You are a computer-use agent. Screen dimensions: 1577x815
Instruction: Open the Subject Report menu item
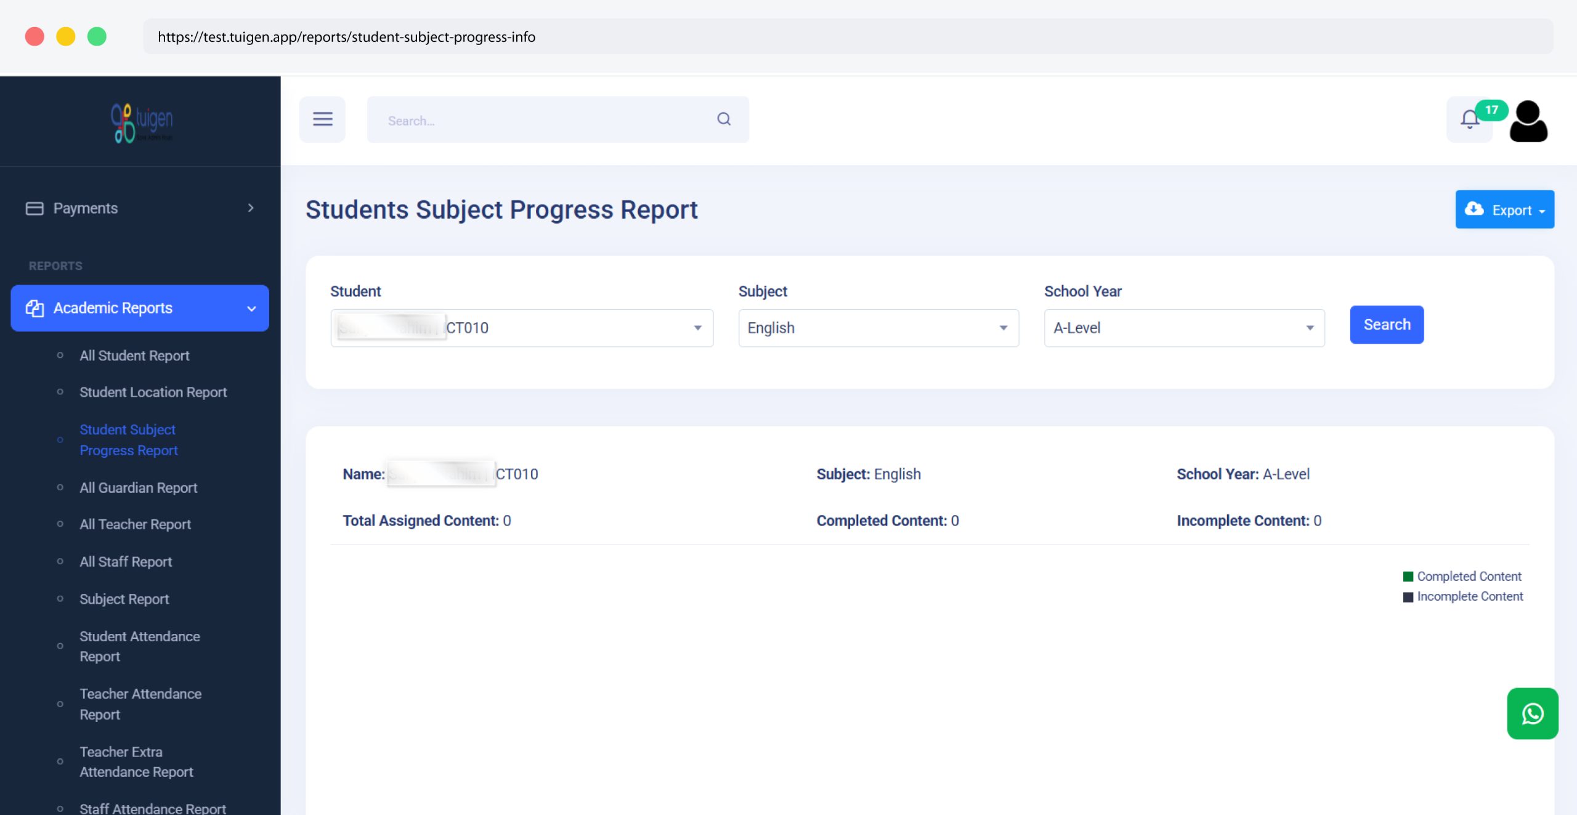coord(124,599)
